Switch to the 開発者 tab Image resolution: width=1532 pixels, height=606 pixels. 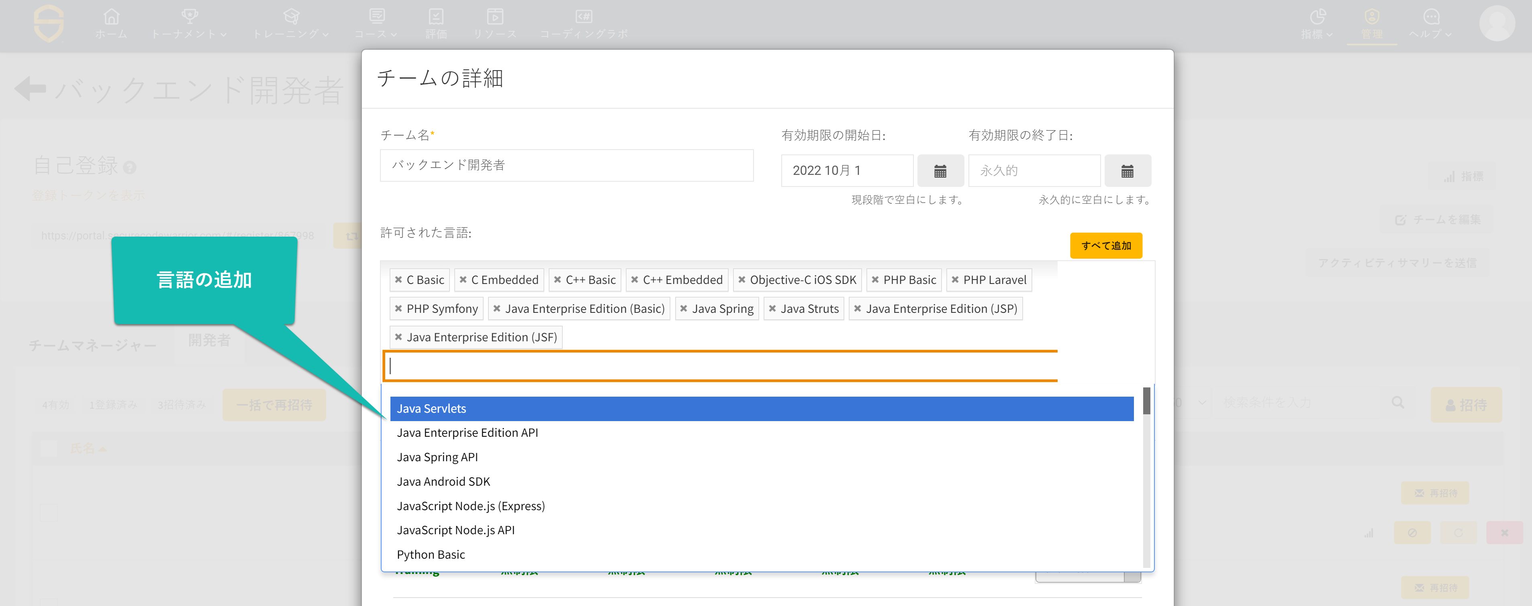pyautogui.click(x=209, y=340)
